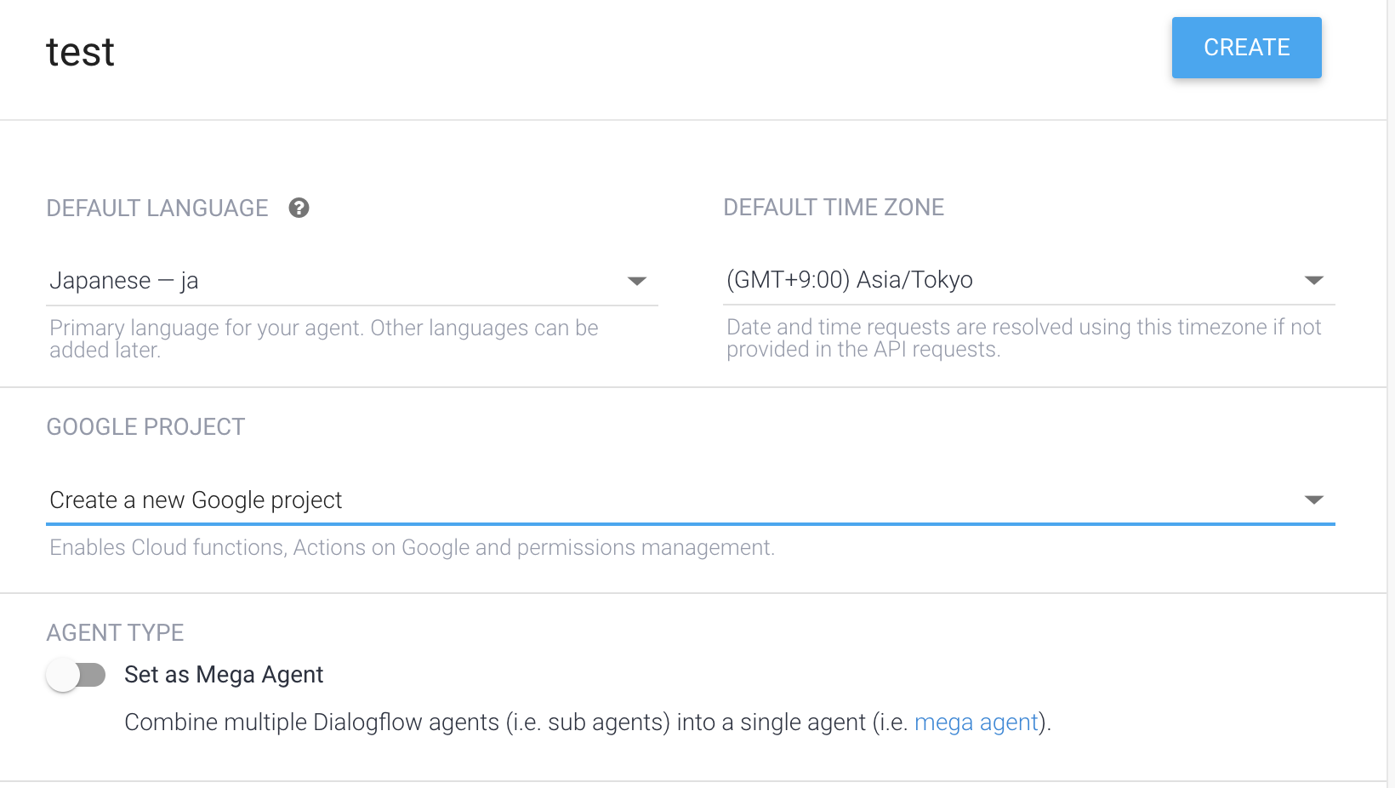Click the arrow on the Google project selector
Viewport: 1395px width, 788px height.
click(x=1314, y=500)
